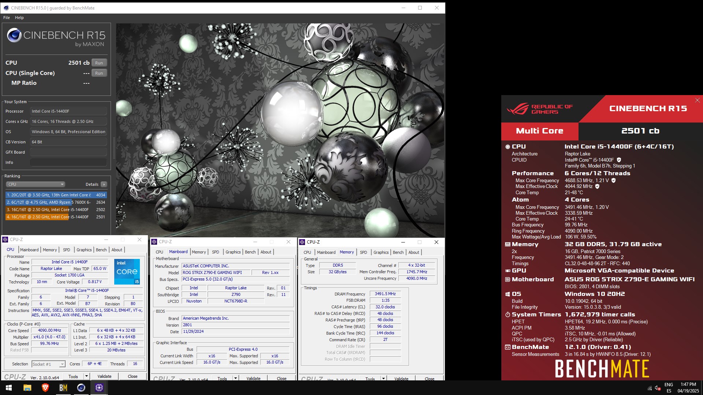
Task: Run the CPU multi-core benchmark
Action: pos(99,63)
